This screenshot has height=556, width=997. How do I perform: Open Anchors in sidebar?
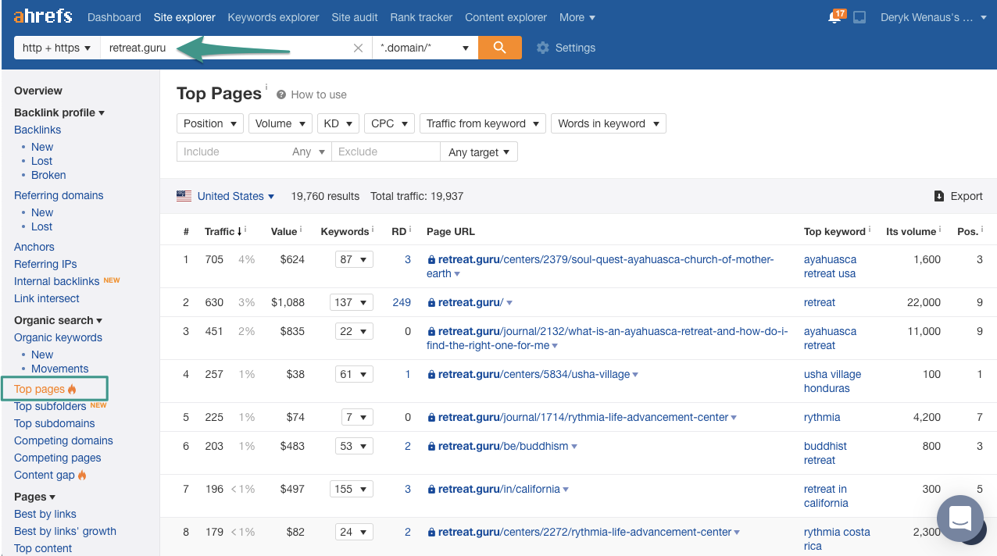(34, 247)
